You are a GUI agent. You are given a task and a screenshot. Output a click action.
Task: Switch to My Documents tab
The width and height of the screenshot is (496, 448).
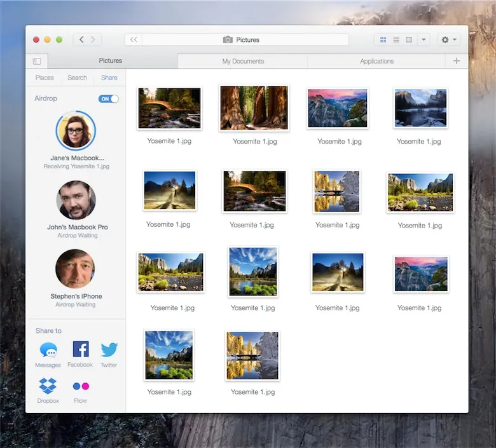pyautogui.click(x=243, y=61)
